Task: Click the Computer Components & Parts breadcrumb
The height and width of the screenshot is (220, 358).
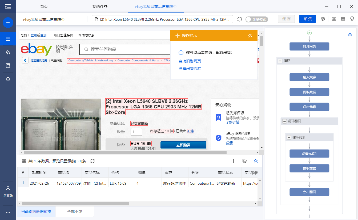Action: pos(138,61)
